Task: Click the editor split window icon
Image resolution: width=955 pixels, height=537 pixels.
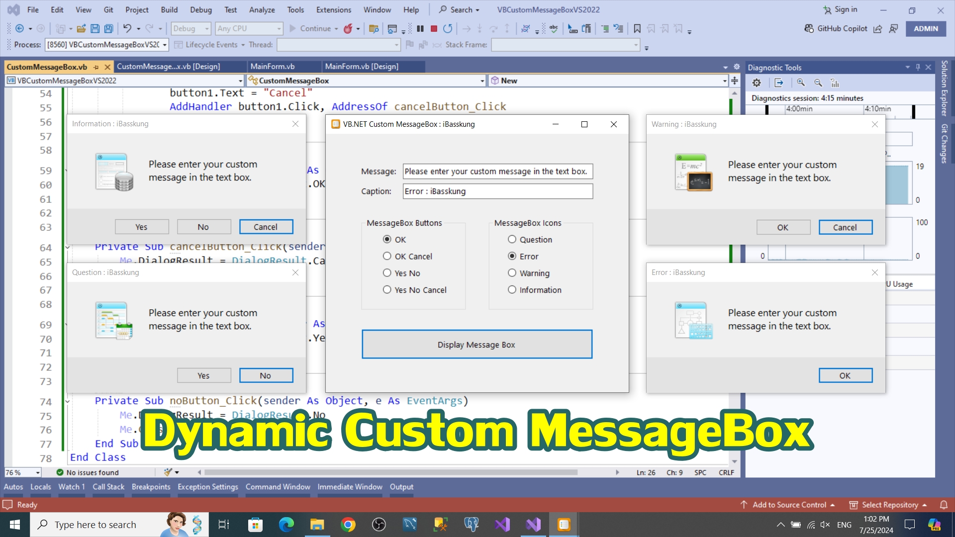Action: (735, 81)
